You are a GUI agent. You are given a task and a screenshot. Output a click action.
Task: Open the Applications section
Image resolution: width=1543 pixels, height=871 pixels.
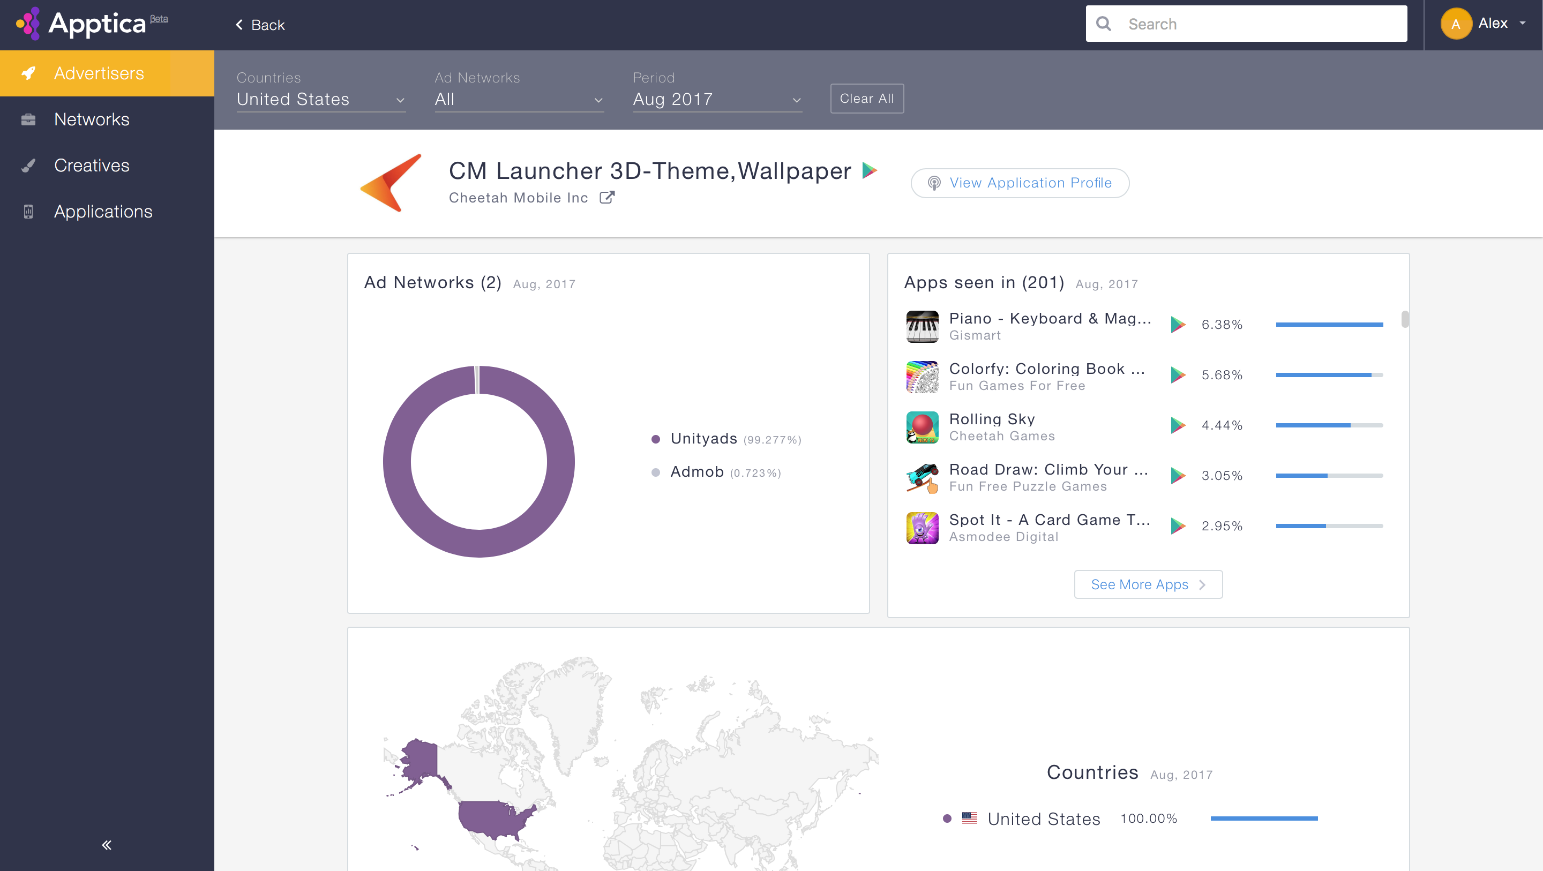pyautogui.click(x=107, y=212)
